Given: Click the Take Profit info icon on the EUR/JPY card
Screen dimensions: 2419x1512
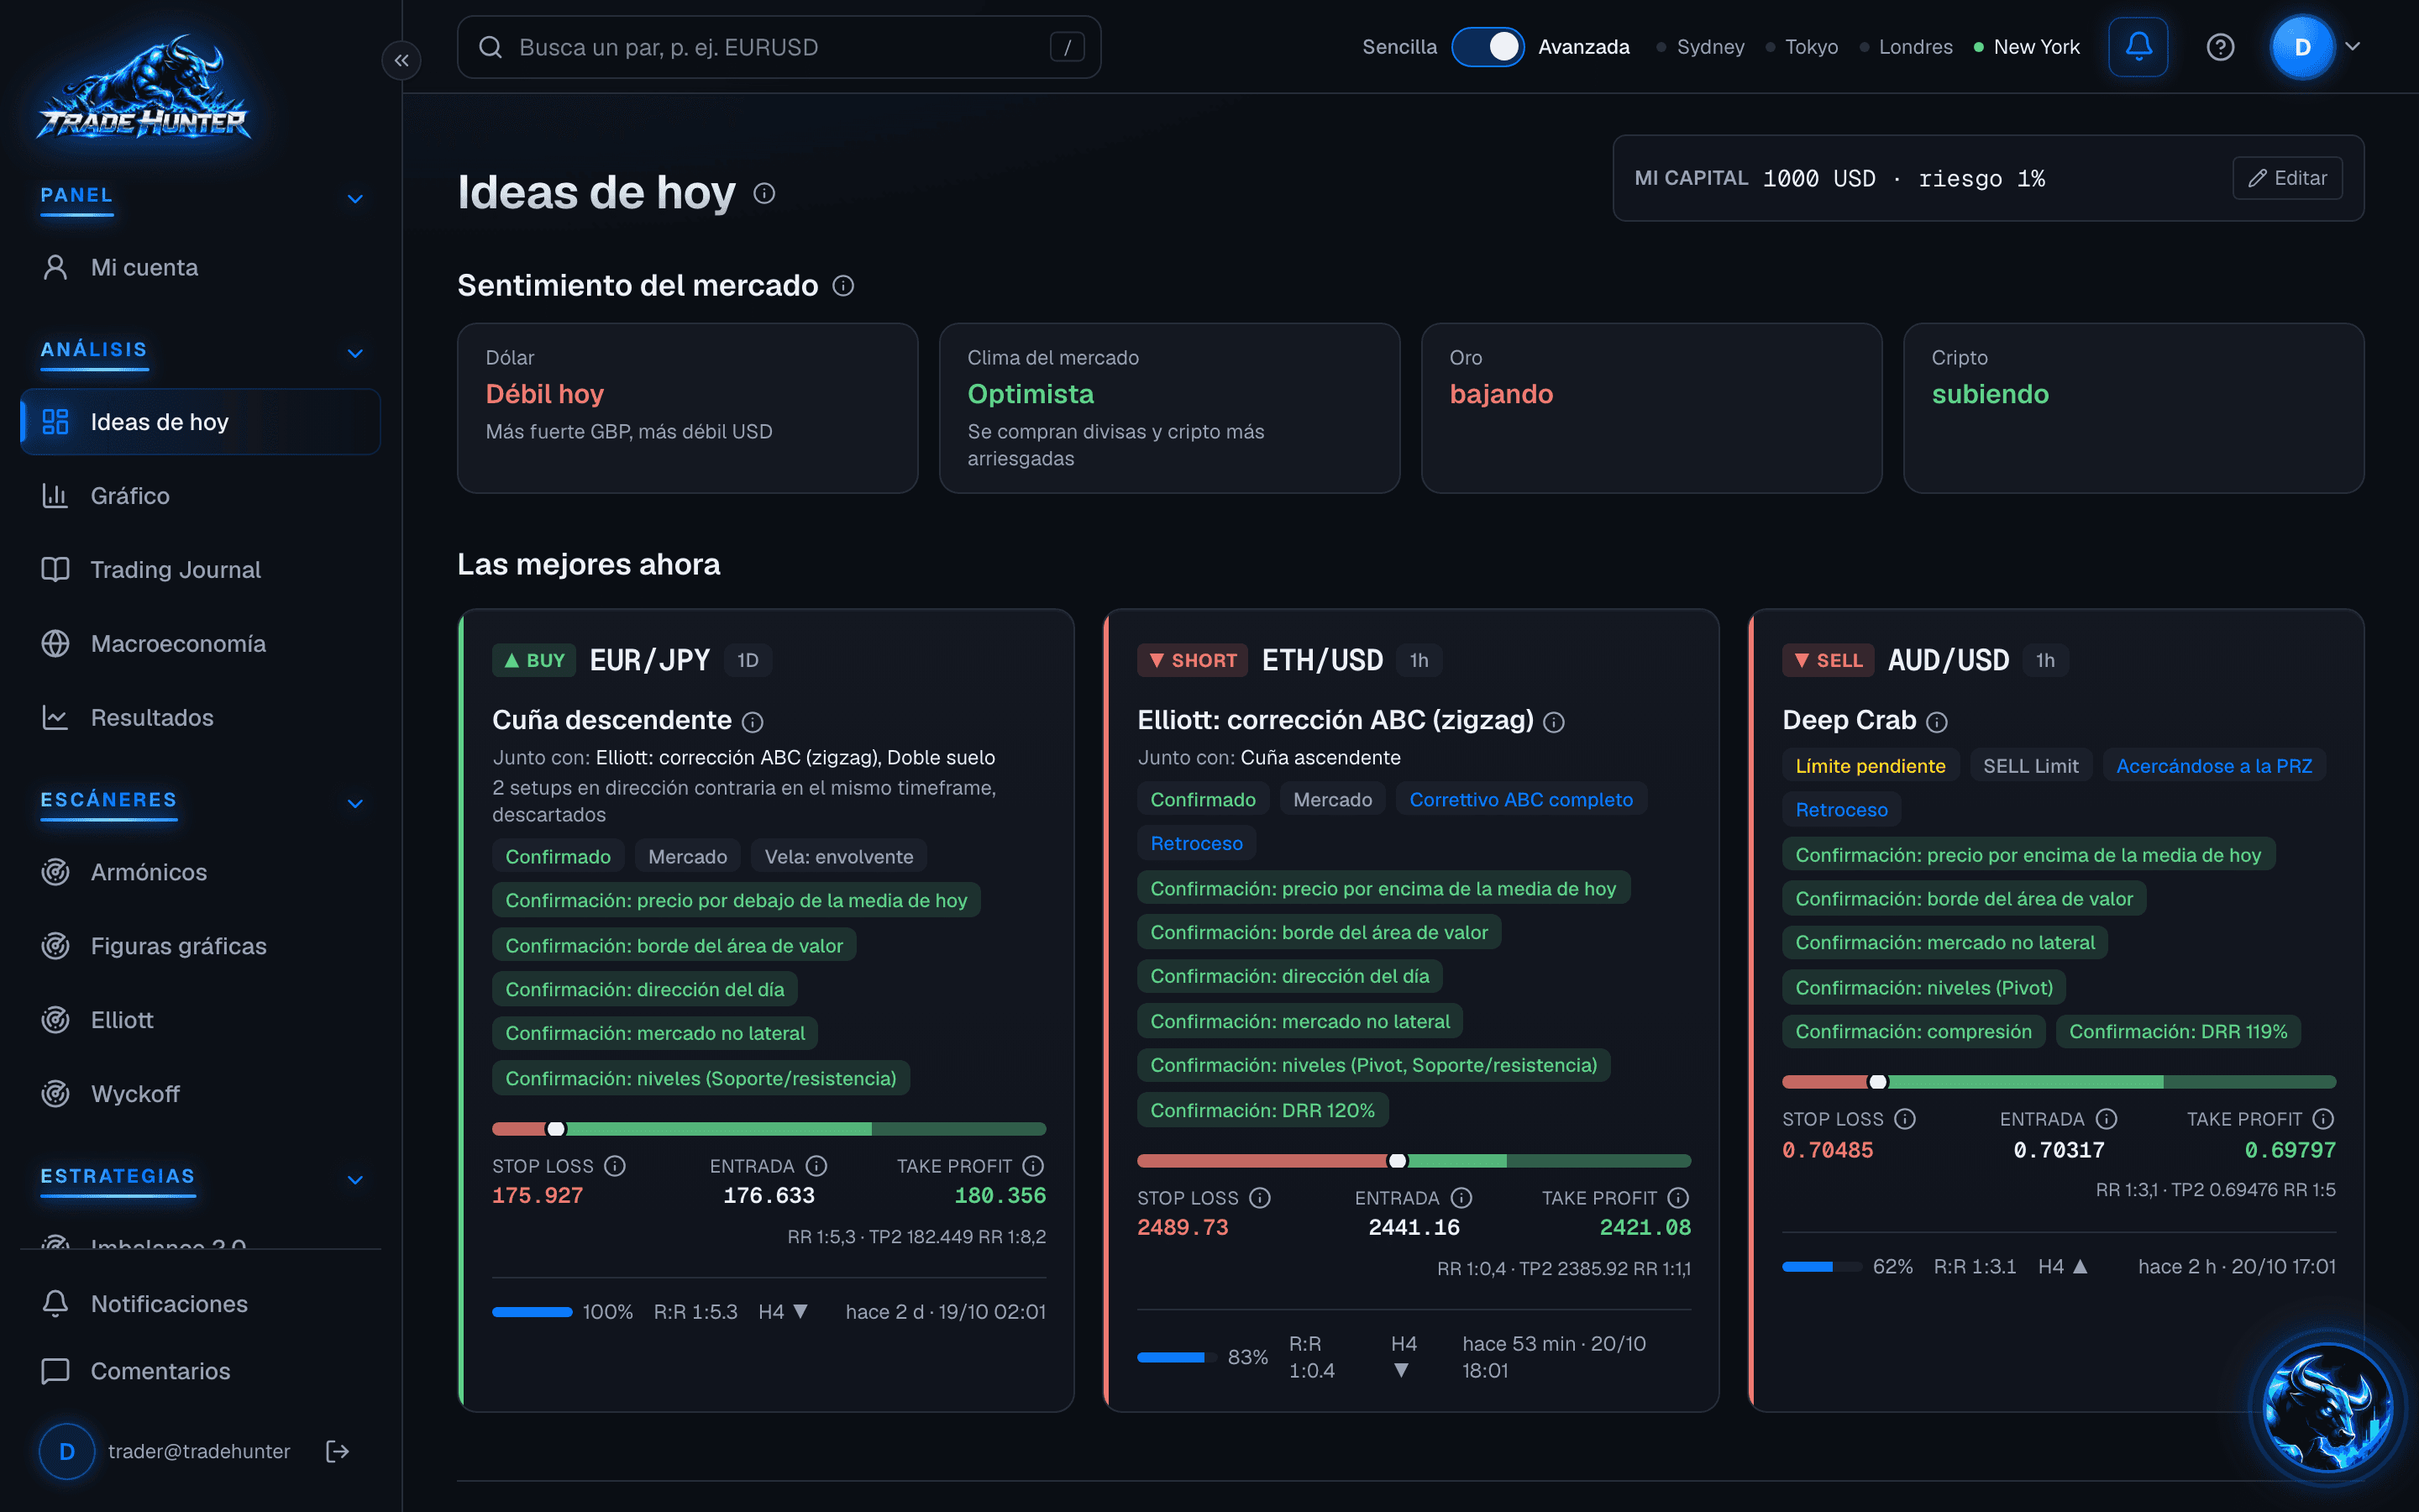Looking at the screenshot, I should (1034, 1166).
